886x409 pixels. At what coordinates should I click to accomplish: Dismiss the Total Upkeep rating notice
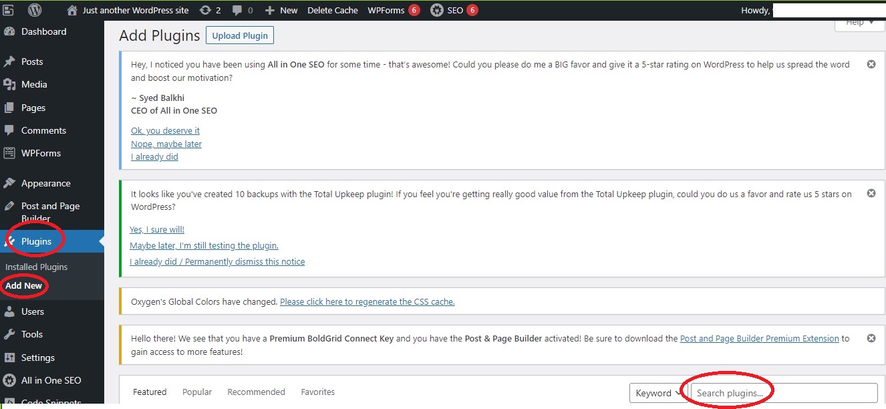[x=871, y=193]
